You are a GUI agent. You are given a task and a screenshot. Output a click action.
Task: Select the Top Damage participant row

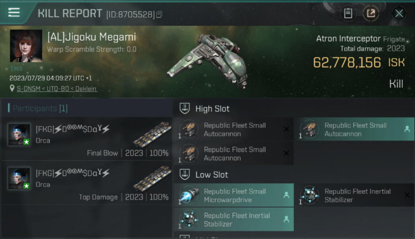[87, 183]
